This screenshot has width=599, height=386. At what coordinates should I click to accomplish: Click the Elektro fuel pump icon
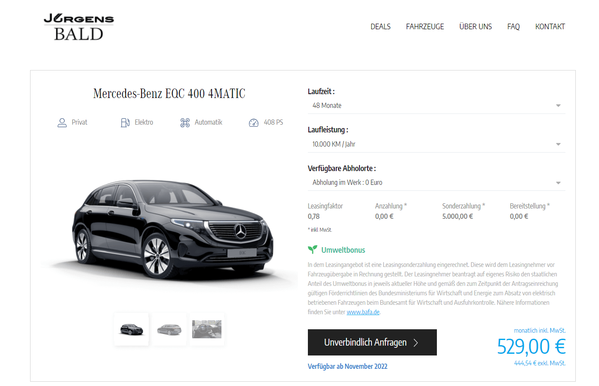125,123
